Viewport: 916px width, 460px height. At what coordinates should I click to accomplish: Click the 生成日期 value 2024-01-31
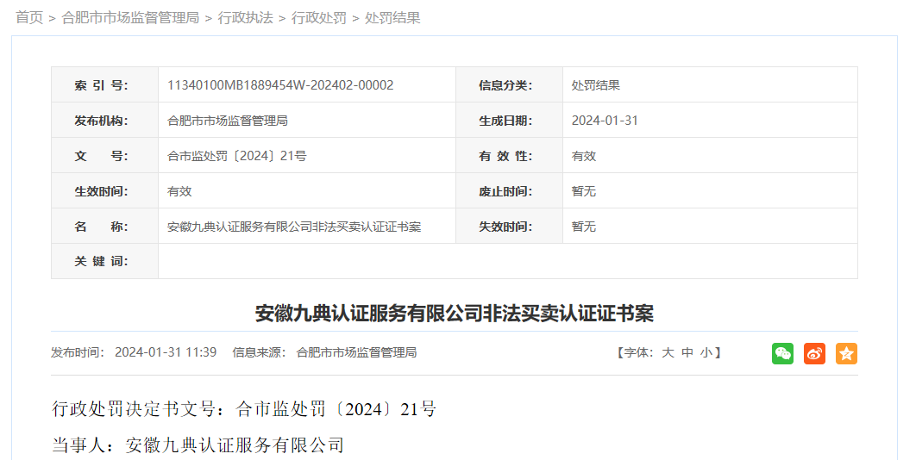(x=605, y=121)
